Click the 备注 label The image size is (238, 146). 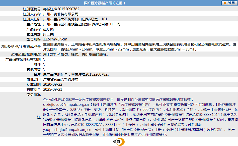click(37, 74)
